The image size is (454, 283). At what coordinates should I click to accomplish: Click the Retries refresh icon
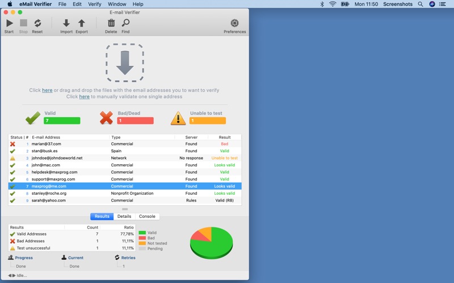click(x=117, y=258)
